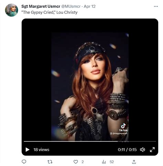The width and height of the screenshot is (163, 166).
Task: Open share upload icon
Action: tap(134, 162)
